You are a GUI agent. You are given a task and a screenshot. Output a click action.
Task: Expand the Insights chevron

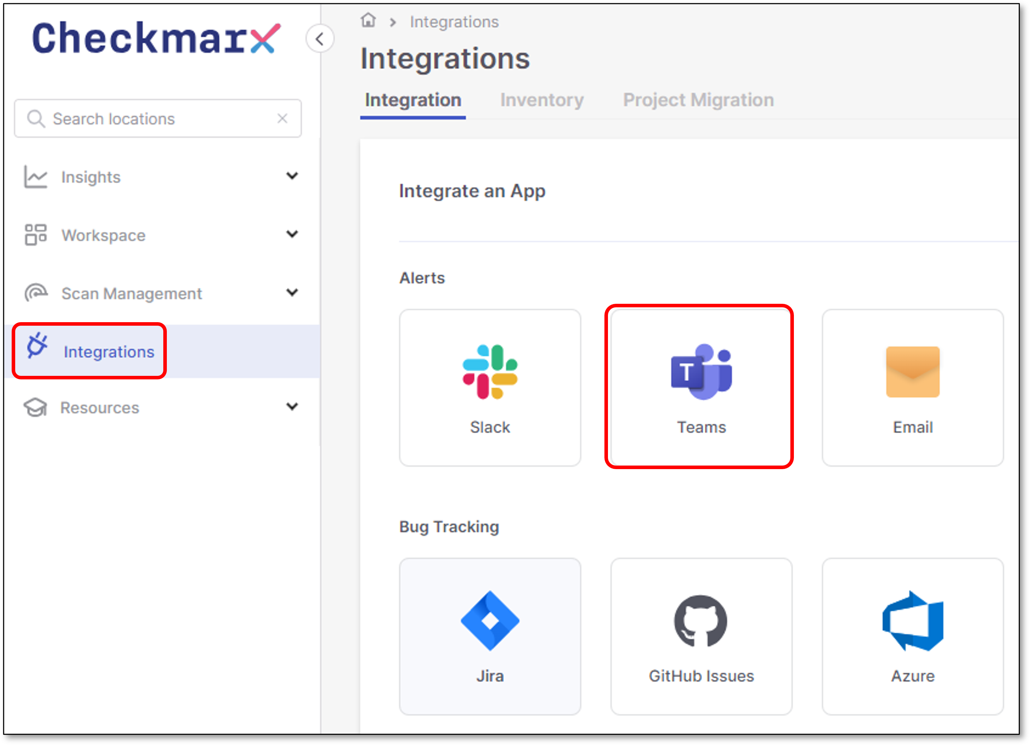(292, 176)
